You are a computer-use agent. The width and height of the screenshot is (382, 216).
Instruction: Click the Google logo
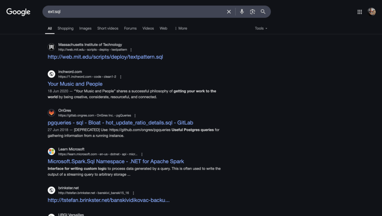tap(18, 12)
